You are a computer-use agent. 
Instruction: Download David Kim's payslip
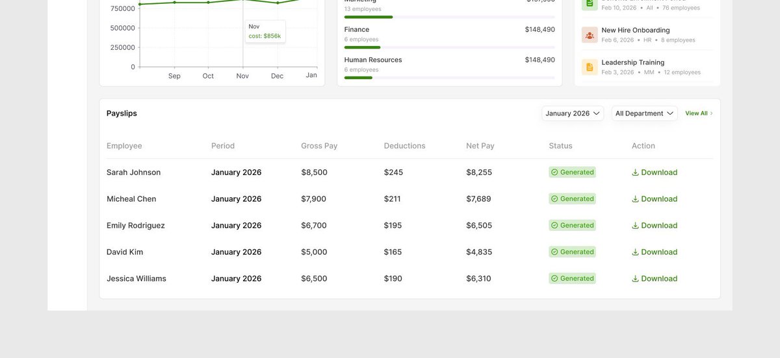(x=655, y=252)
